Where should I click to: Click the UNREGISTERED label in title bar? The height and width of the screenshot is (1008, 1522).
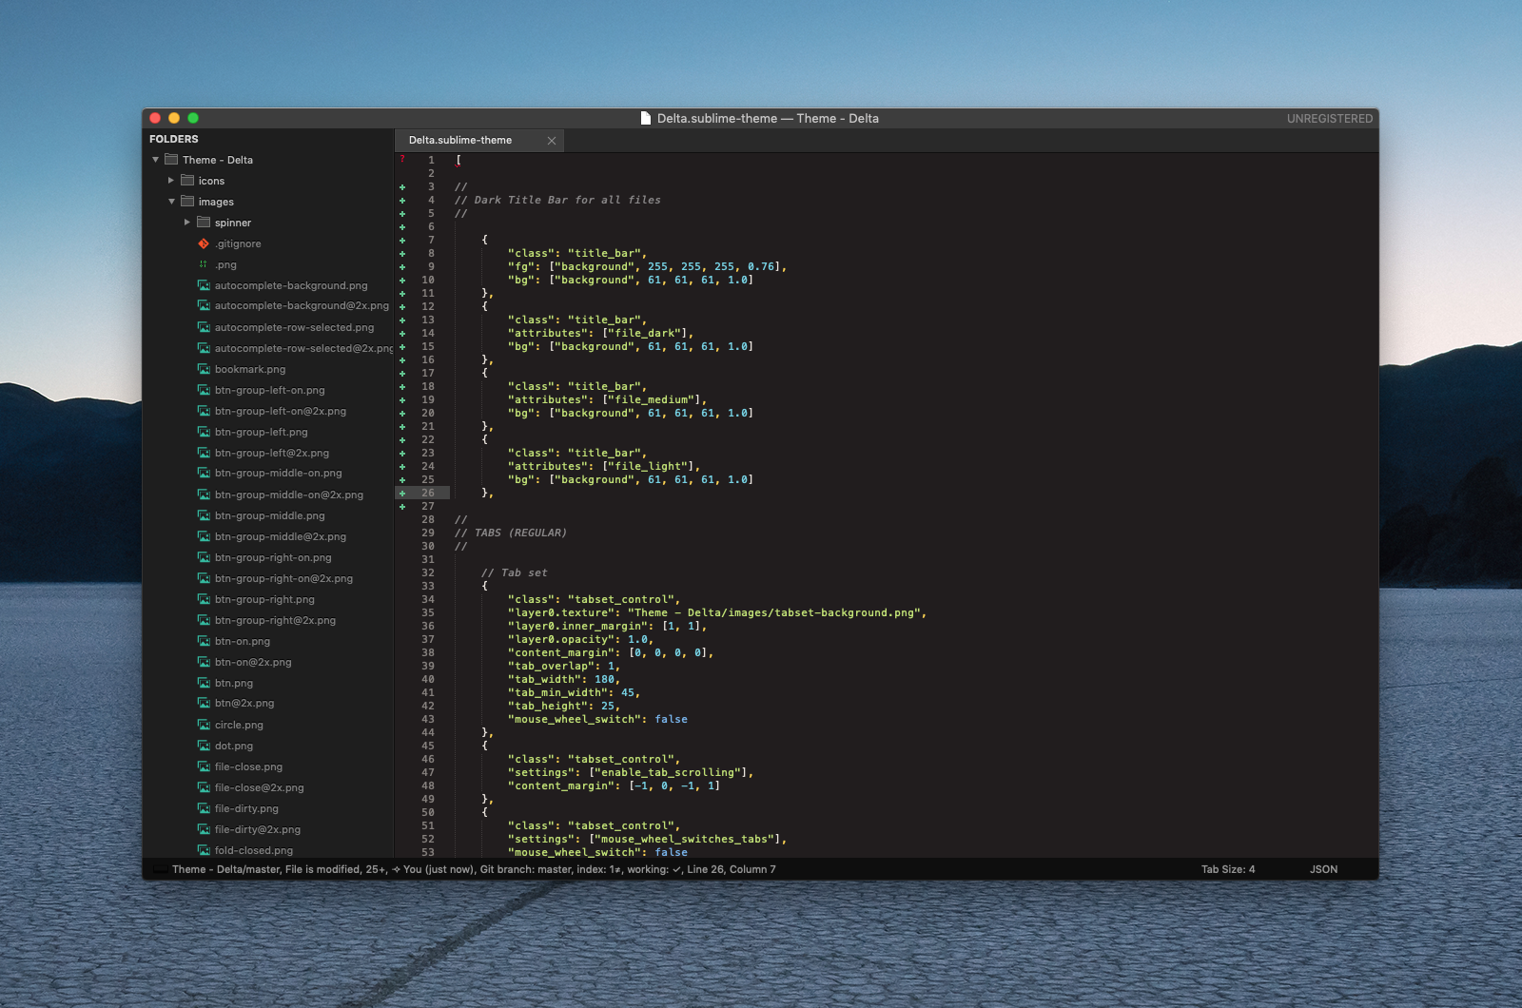pos(1330,119)
